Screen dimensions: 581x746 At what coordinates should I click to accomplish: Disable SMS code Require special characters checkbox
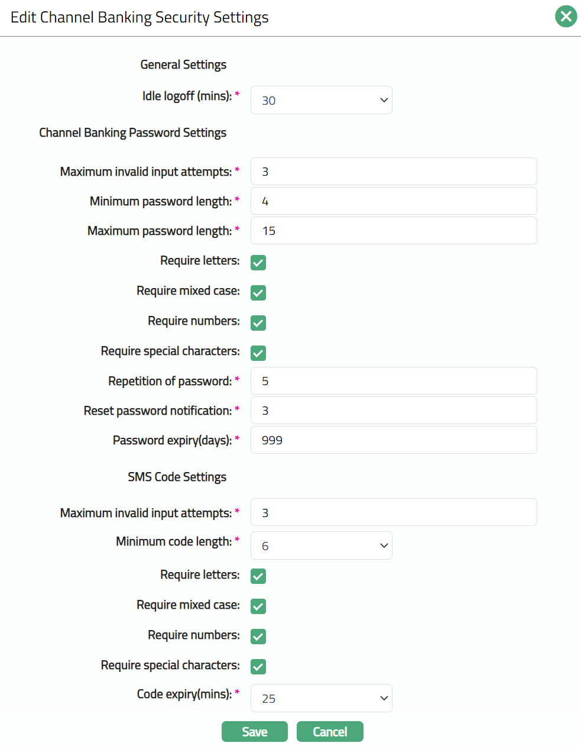pyautogui.click(x=258, y=667)
